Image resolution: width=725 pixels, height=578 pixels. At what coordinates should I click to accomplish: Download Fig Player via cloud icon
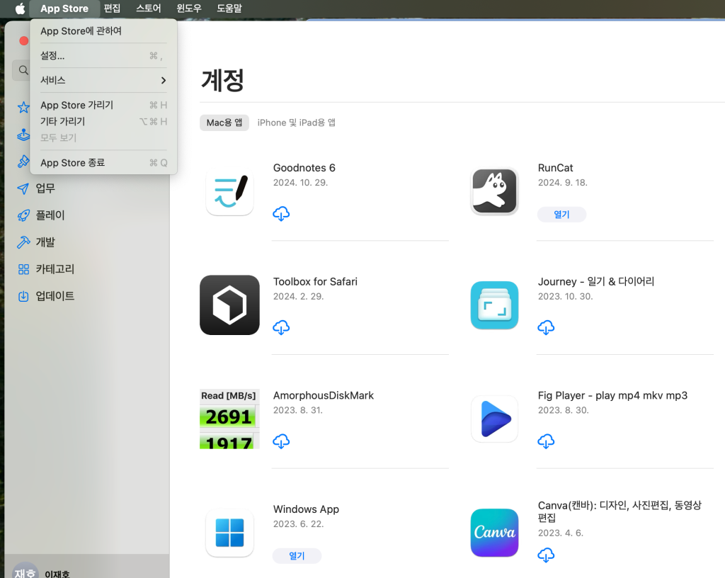pos(546,441)
